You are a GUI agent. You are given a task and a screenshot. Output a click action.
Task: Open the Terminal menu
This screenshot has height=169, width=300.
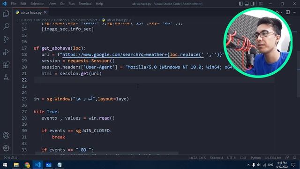85,4
